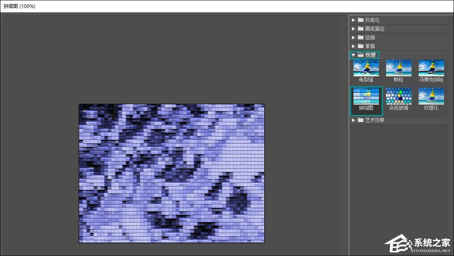Screen dimensions: 454x256
Task: Expand the 风格化 folder arrow
Action: point(353,20)
